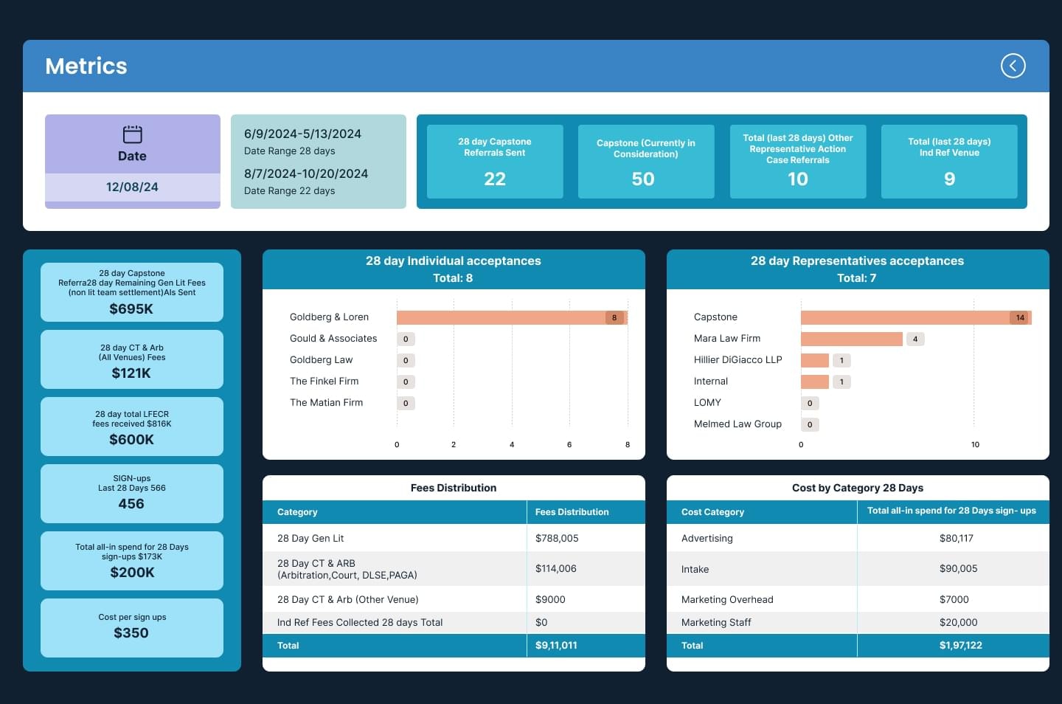This screenshot has width=1062, height=704.
Task: Open Other Representative Action Case Referrals card
Action: coord(798,161)
